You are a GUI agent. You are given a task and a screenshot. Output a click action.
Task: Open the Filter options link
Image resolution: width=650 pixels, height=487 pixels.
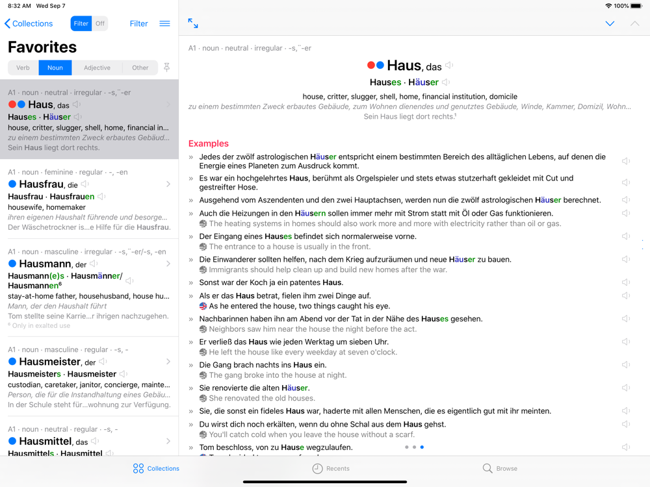(138, 23)
